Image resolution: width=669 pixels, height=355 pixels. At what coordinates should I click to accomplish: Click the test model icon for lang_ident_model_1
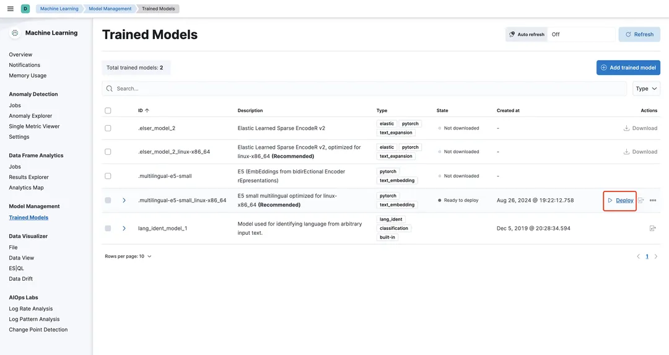[x=652, y=229]
